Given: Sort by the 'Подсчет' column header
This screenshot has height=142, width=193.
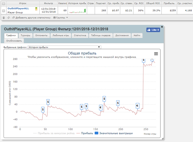Looking at the screenshot, I should pos(101,3).
